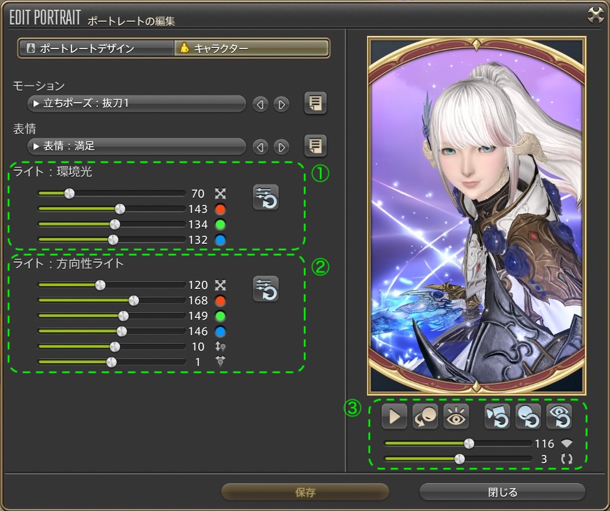Toggle eyes toward camera button
Screen dimensions: 610x511
click(x=456, y=417)
